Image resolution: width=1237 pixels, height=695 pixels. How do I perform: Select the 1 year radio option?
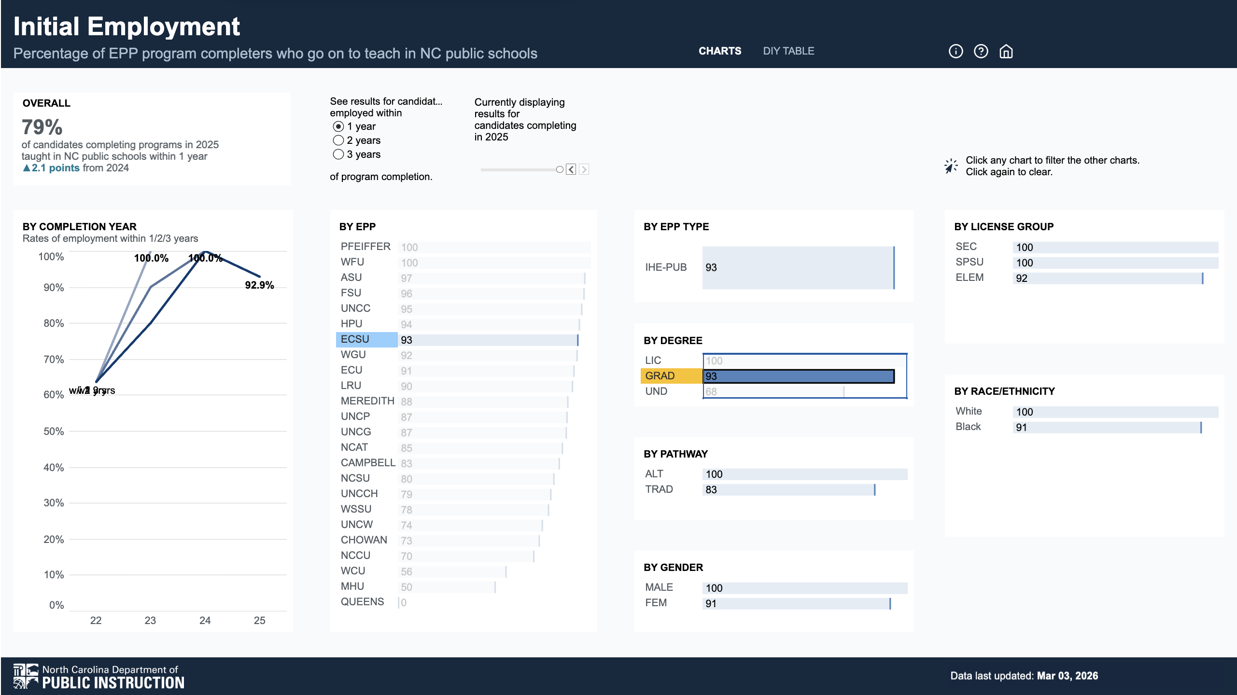[338, 126]
